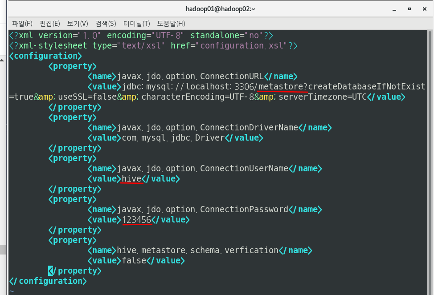Image resolution: width=434 pixels, height=295 pixels.
Task: Click the window title hadoop01@hadoop02:~
Action: point(220,9)
